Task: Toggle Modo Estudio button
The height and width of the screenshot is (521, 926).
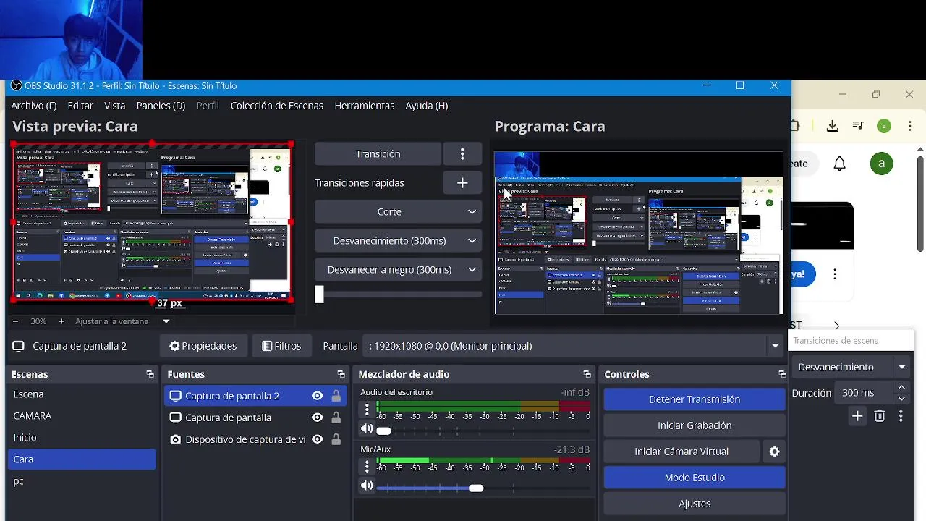Action: point(694,478)
